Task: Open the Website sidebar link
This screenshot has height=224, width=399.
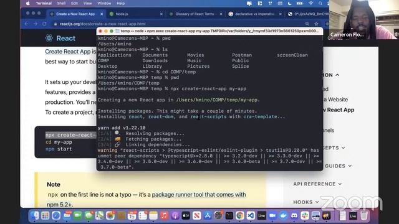Action: pyautogui.click(x=336, y=100)
